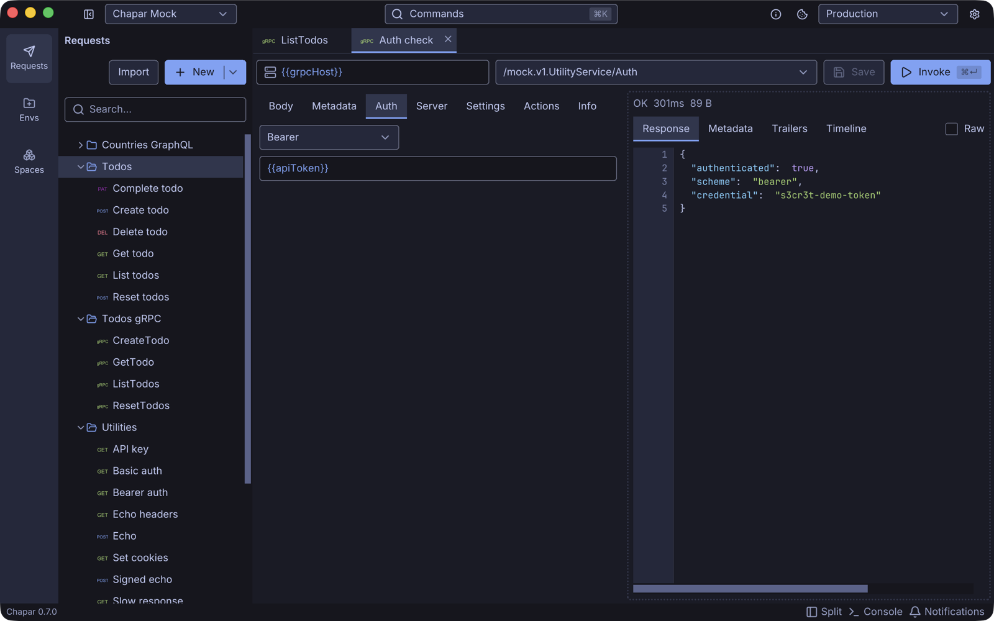Click the response horizontal scrollbar
994x621 pixels.
(x=750, y=589)
